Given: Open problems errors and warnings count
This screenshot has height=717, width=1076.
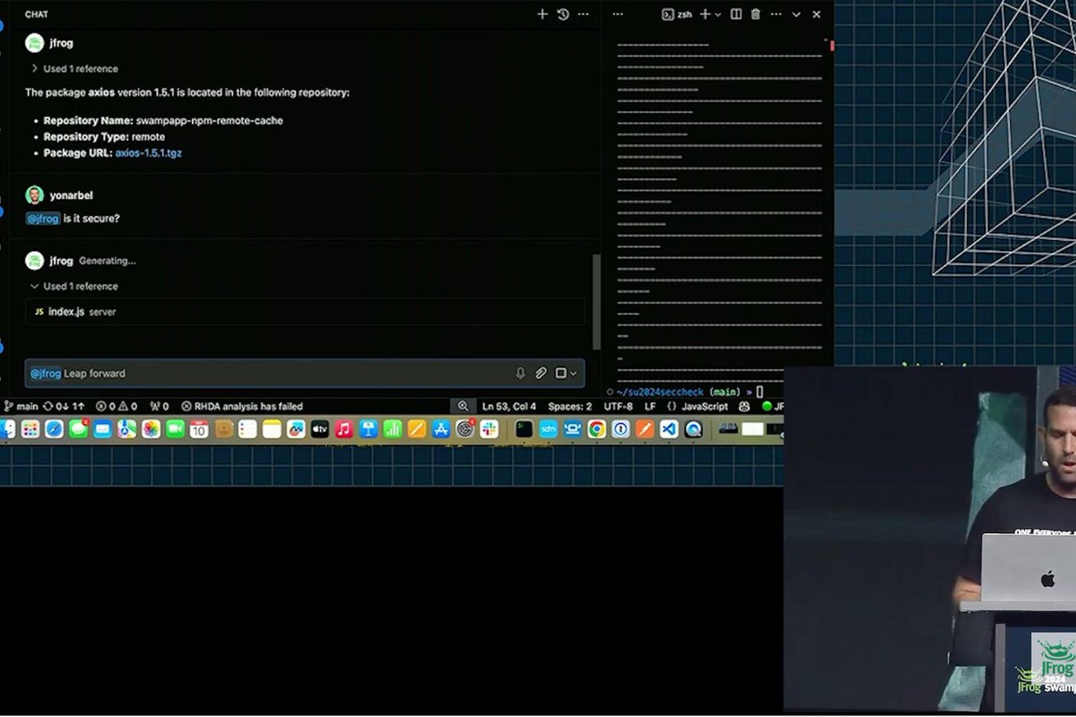Looking at the screenshot, I should click(x=117, y=406).
